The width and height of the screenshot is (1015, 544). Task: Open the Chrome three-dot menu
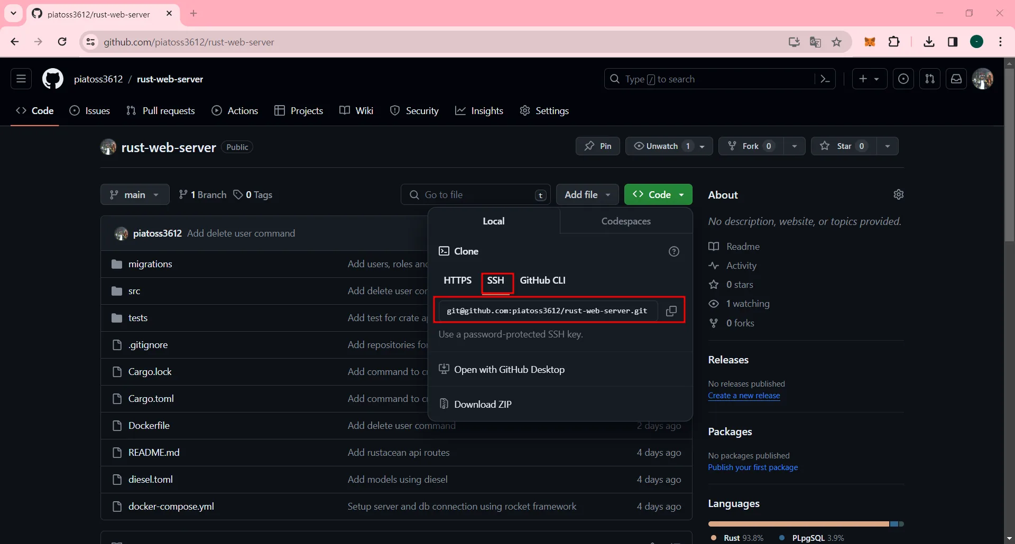coord(1001,42)
